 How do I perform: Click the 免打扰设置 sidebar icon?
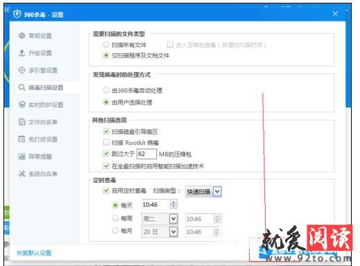tap(22, 139)
